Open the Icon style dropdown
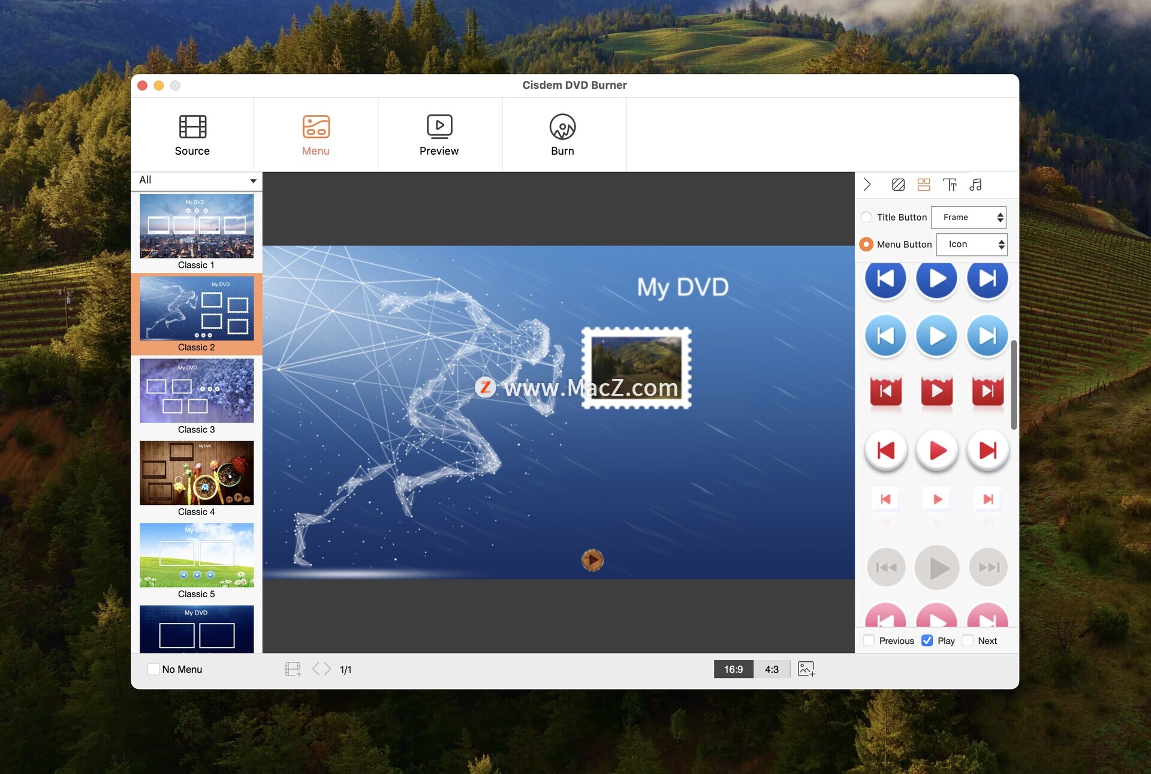Screen dimensions: 1151x774 [x=971, y=244]
